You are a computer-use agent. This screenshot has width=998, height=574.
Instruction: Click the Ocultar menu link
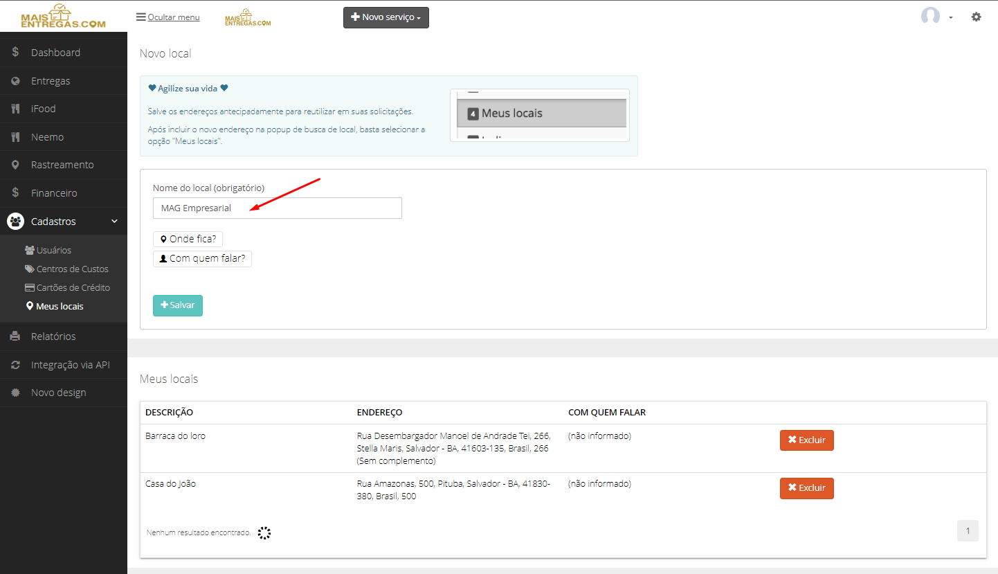point(174,17)
